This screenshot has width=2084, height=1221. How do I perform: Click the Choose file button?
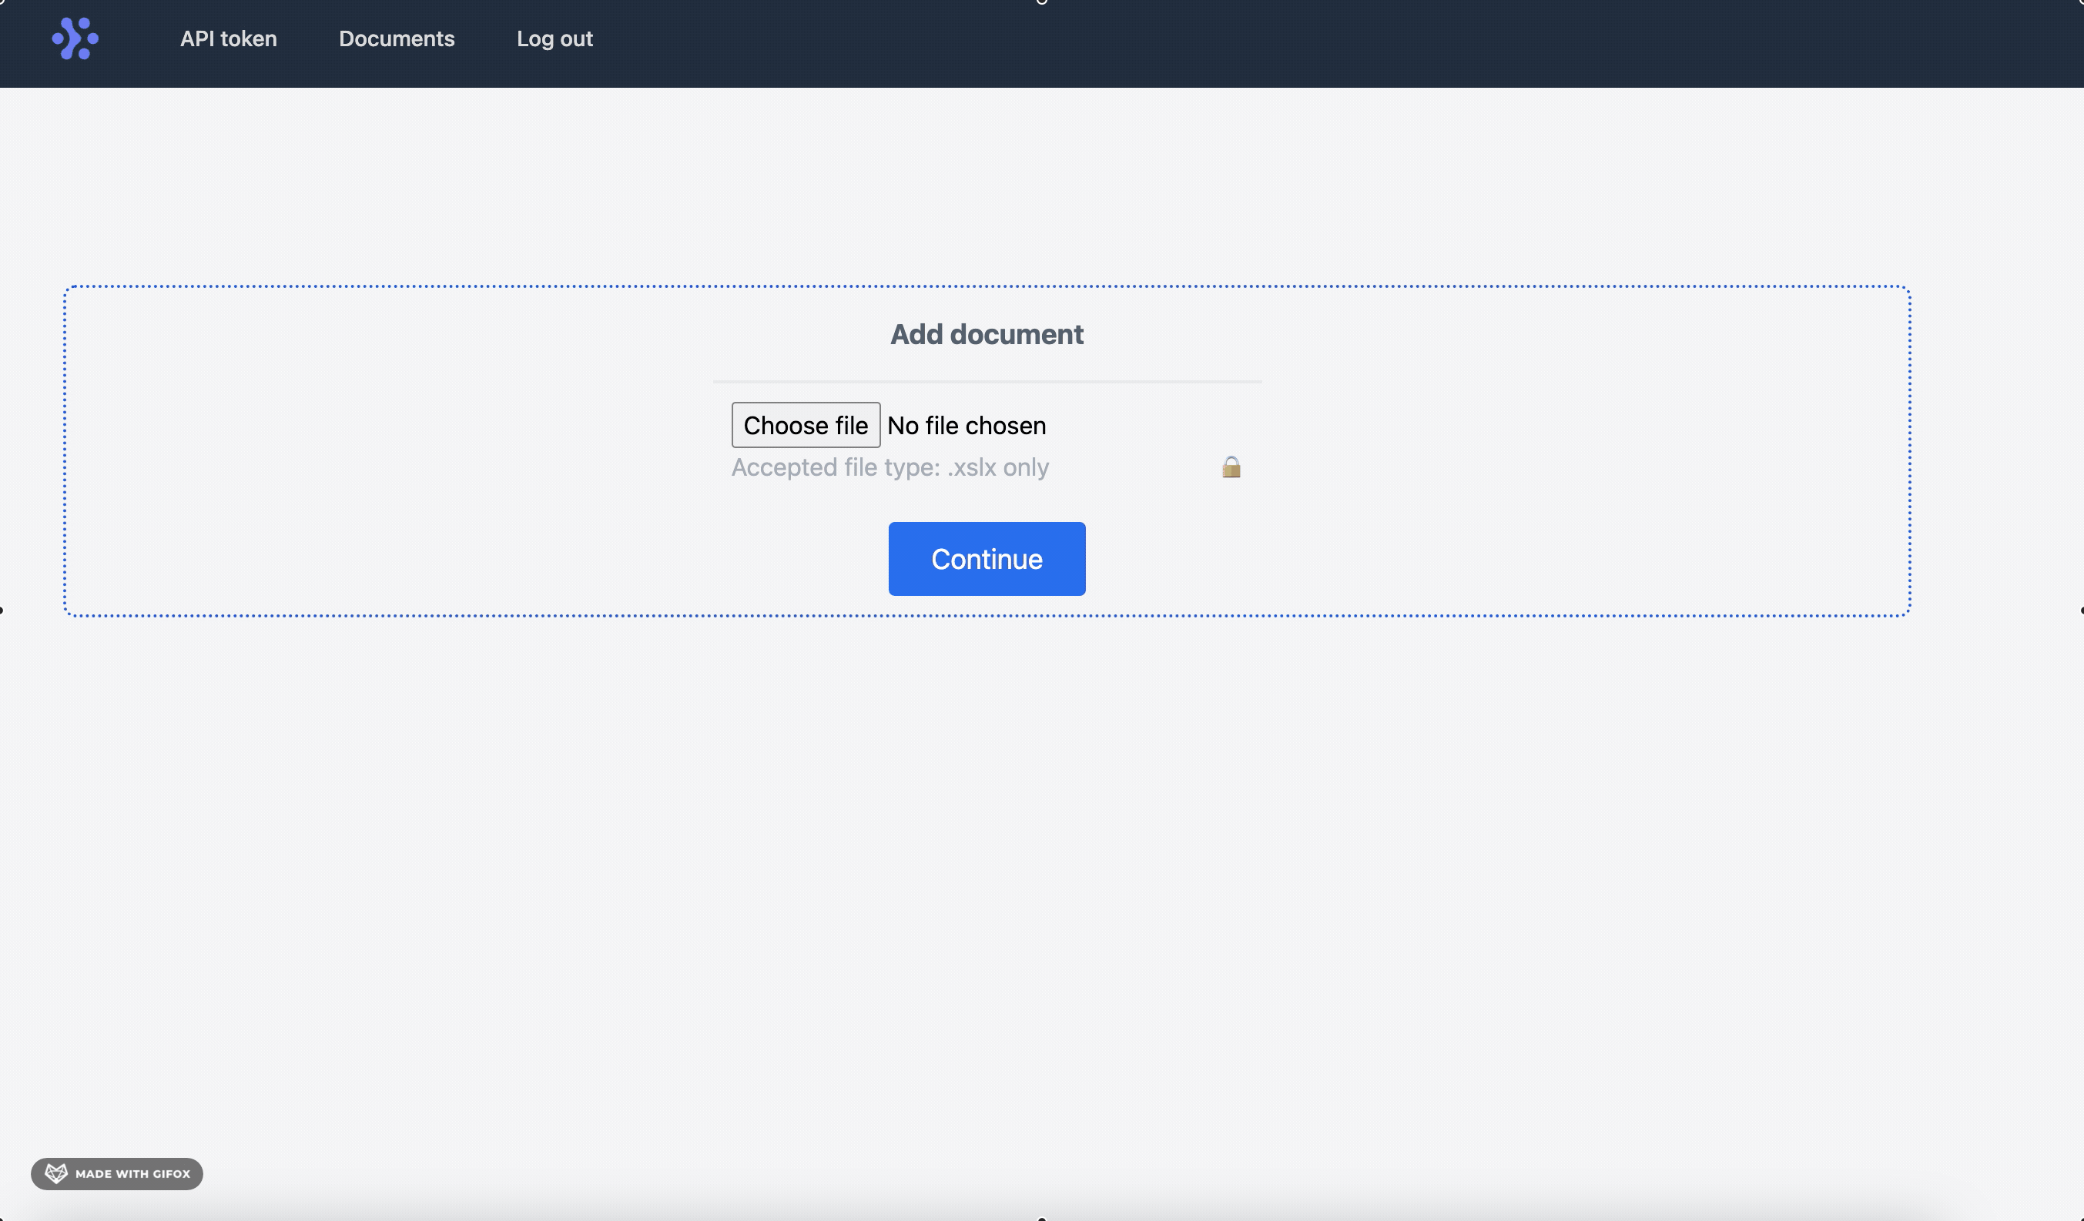coord(806,425)
